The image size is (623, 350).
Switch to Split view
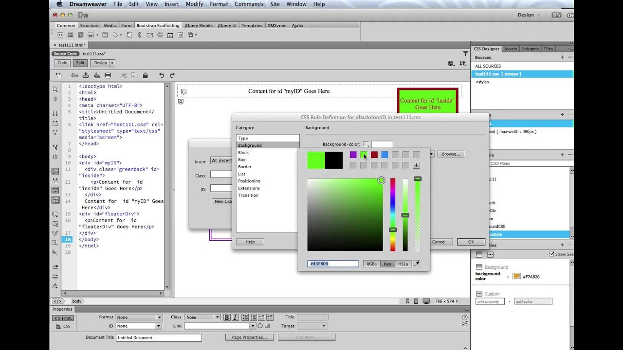click(x=80, y=63)
